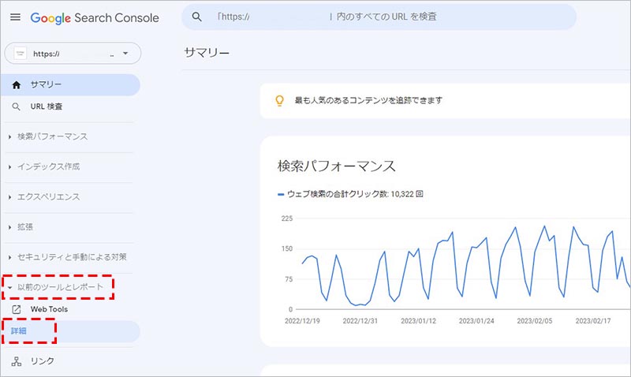Click the home icon beside サマリー
Viewport: 631px width, 377px height.
click(17, 84)
